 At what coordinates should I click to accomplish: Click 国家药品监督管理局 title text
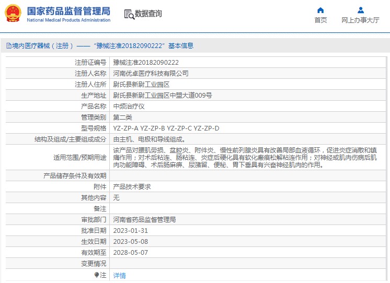68,11
